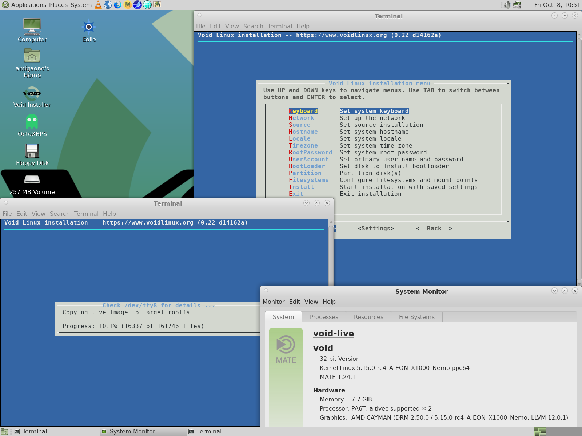The width and height of the screenshot is (582, 436).
Task: Launch the square tan spider icon application
Action: tap(157, 5)
